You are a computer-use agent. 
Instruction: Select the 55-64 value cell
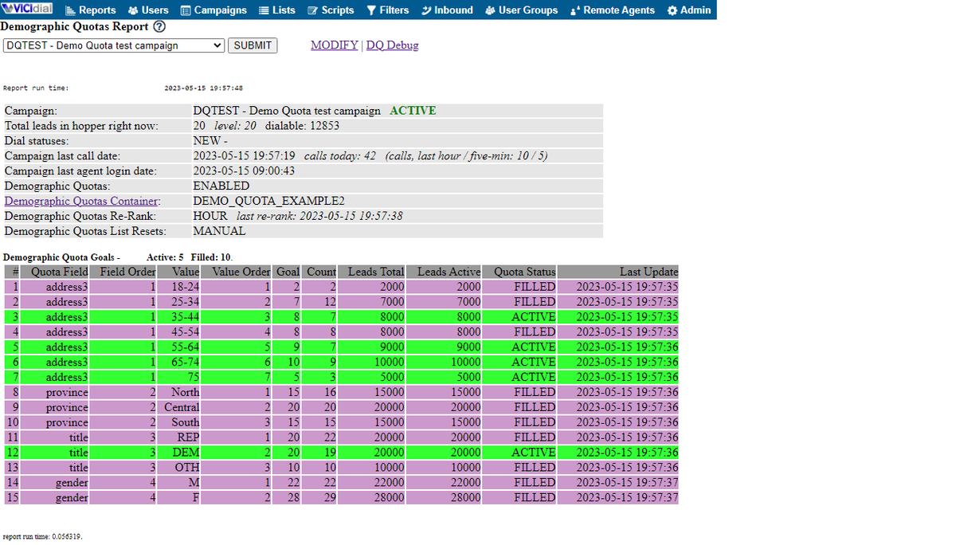point(178,347)
